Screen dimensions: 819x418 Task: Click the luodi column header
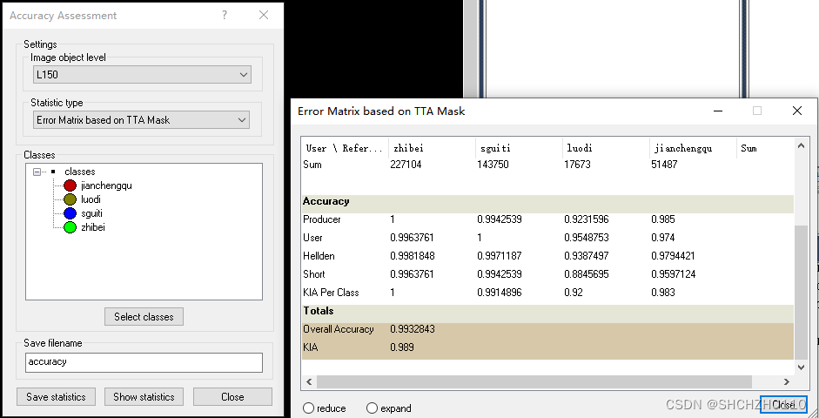pos(606,148)
